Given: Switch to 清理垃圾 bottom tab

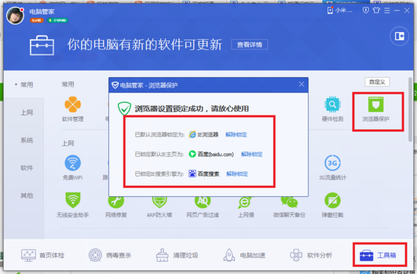Looking at the screenshot, I should [x=177, y=255].
